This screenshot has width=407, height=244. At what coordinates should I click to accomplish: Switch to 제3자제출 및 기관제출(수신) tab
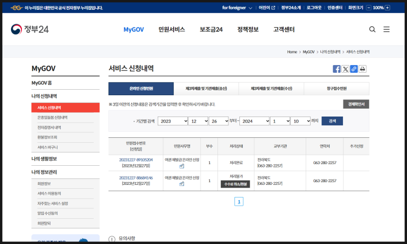click(271, 89)
